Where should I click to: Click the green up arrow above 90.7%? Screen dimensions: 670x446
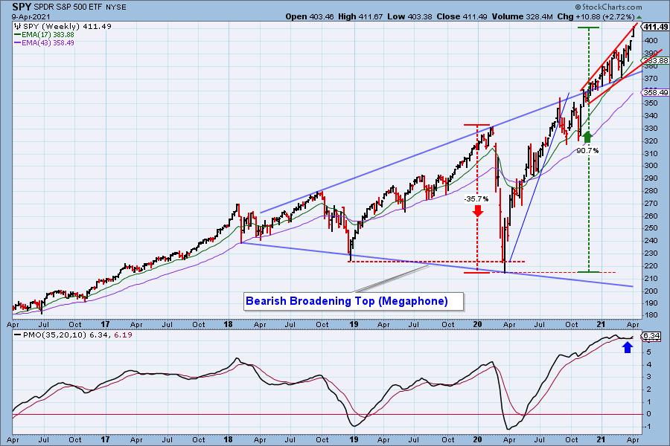point(587,137)
